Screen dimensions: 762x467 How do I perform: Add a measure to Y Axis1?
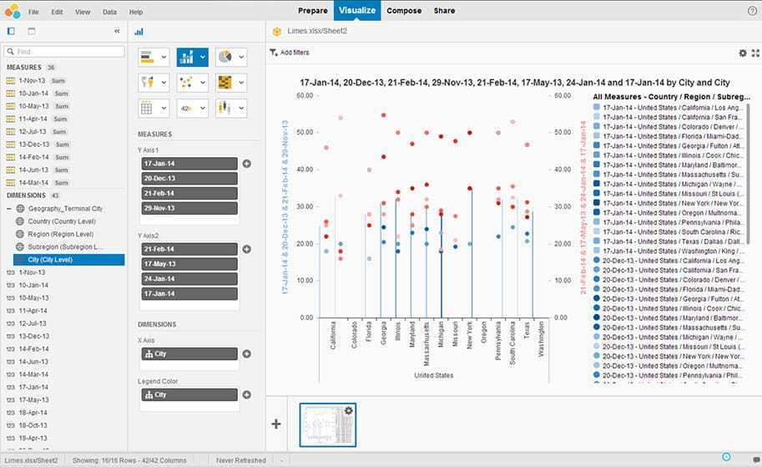tap(246, 164)
